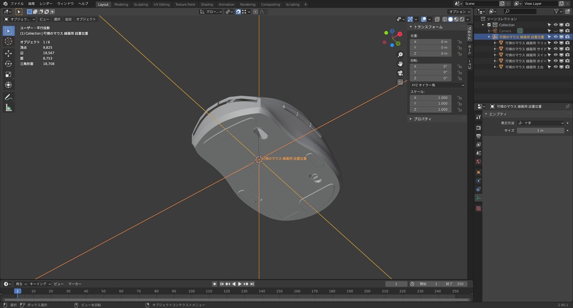573x308 pixels.
Task: Select the Cursor tool in the toolbar
Action: pyautogui.click(x=8, y=41)
